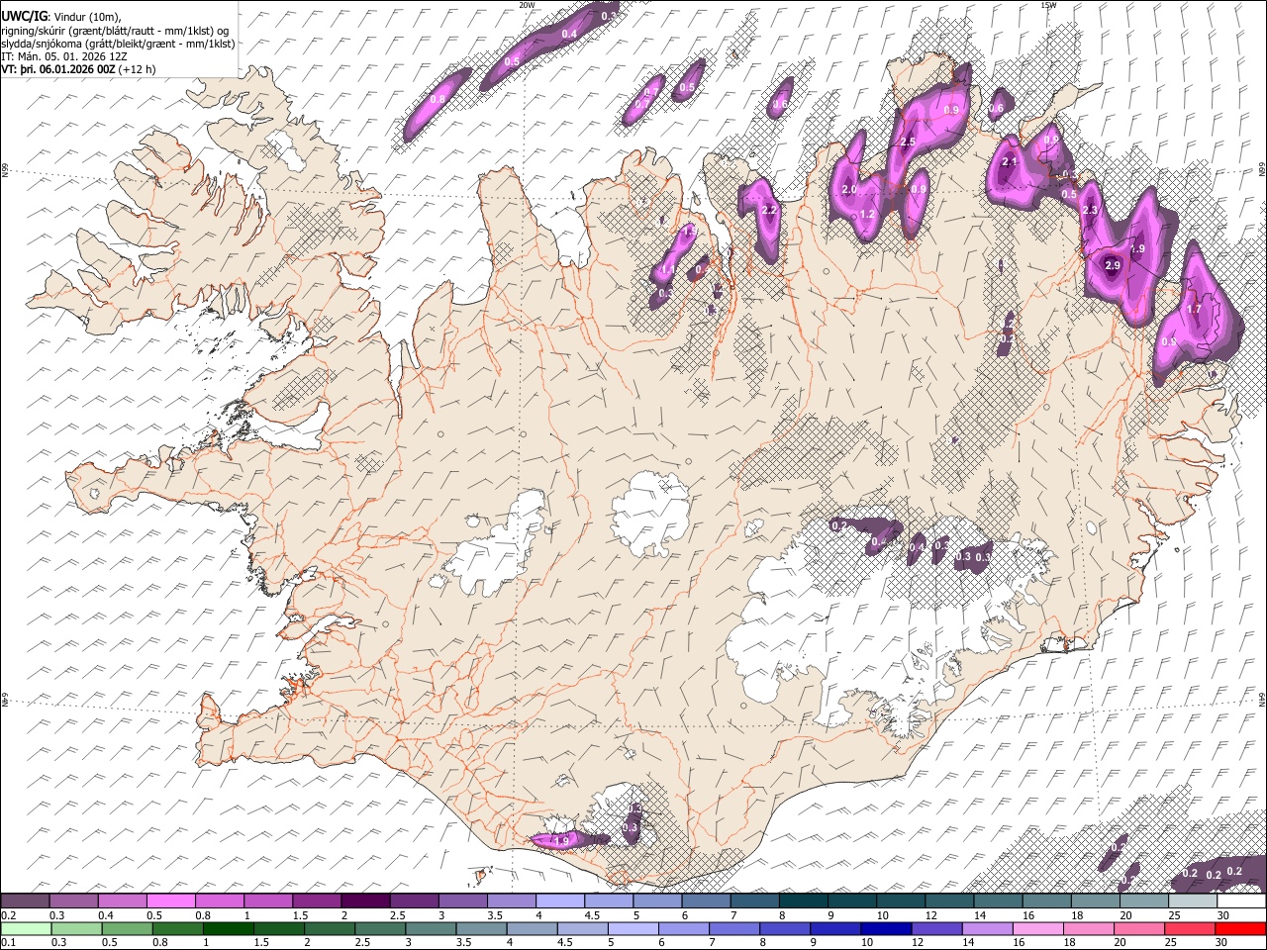Click the '20W' longitude label
Screen dimensions: 1267x950
tap(527, 5)
